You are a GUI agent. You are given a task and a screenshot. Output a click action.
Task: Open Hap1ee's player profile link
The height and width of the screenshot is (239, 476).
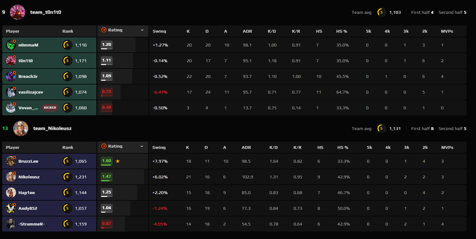(x=27, y=193)
